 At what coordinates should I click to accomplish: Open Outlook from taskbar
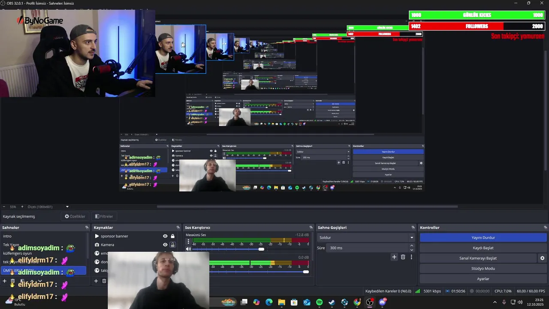pos(307,302)
